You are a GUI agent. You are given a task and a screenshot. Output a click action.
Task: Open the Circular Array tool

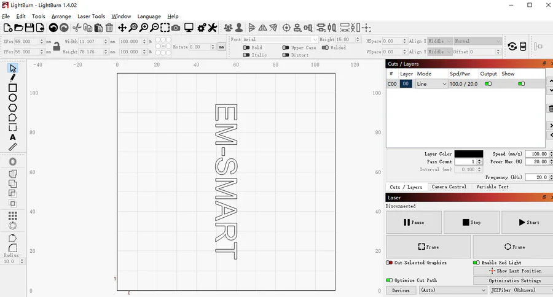[13, 225]
